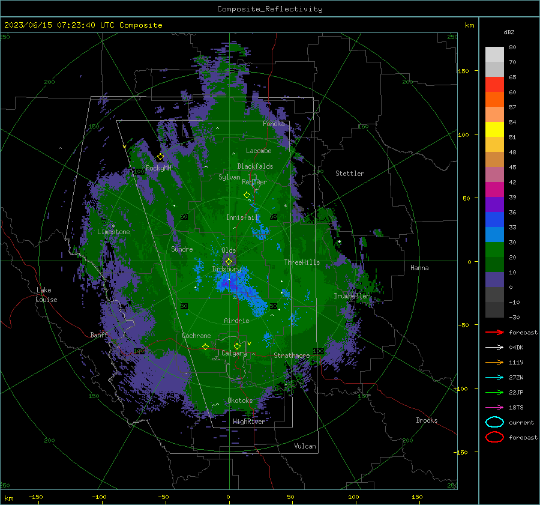
Task: Select the Drumheller label
Action: [x=352, y=296]
